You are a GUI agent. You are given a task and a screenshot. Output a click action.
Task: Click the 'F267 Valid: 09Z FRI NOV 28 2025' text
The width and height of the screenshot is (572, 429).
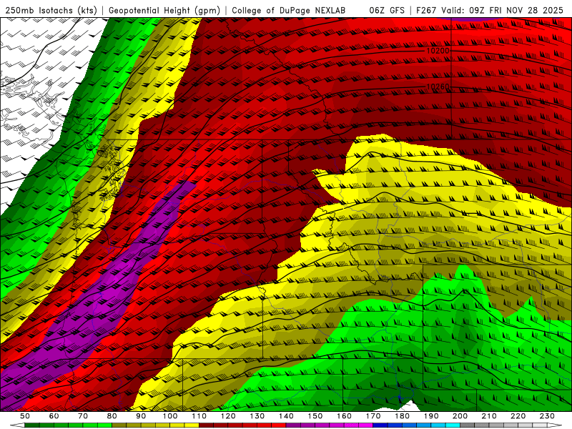pos(490,11)
